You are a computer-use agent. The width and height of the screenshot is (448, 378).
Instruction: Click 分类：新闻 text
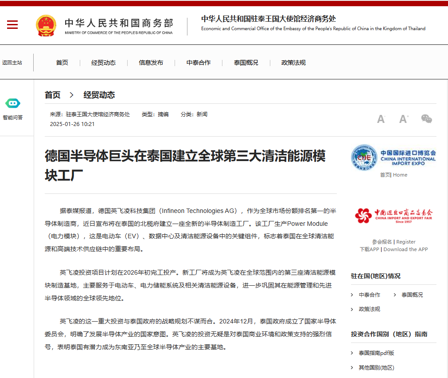(194, 114)
